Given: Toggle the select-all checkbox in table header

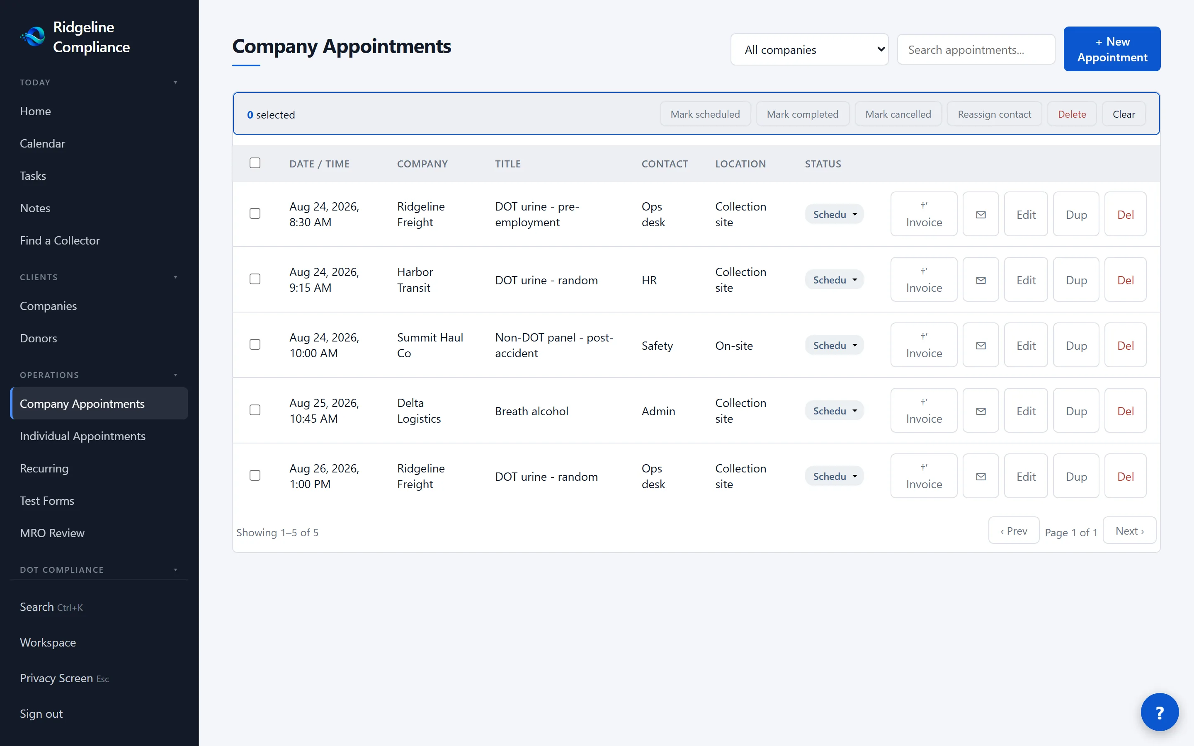Looking at the screenshot, I should 255,163.
